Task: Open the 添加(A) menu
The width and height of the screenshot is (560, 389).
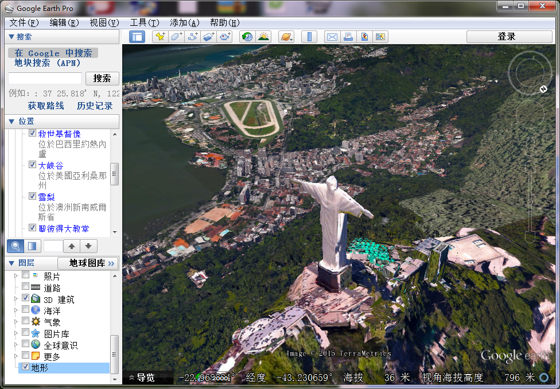Action: pyautogui.click(x=184, y=23)
